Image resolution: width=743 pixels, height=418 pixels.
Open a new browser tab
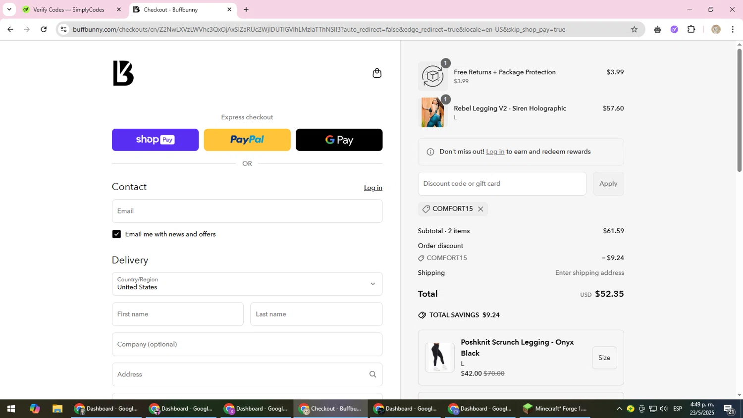(246, 9)
